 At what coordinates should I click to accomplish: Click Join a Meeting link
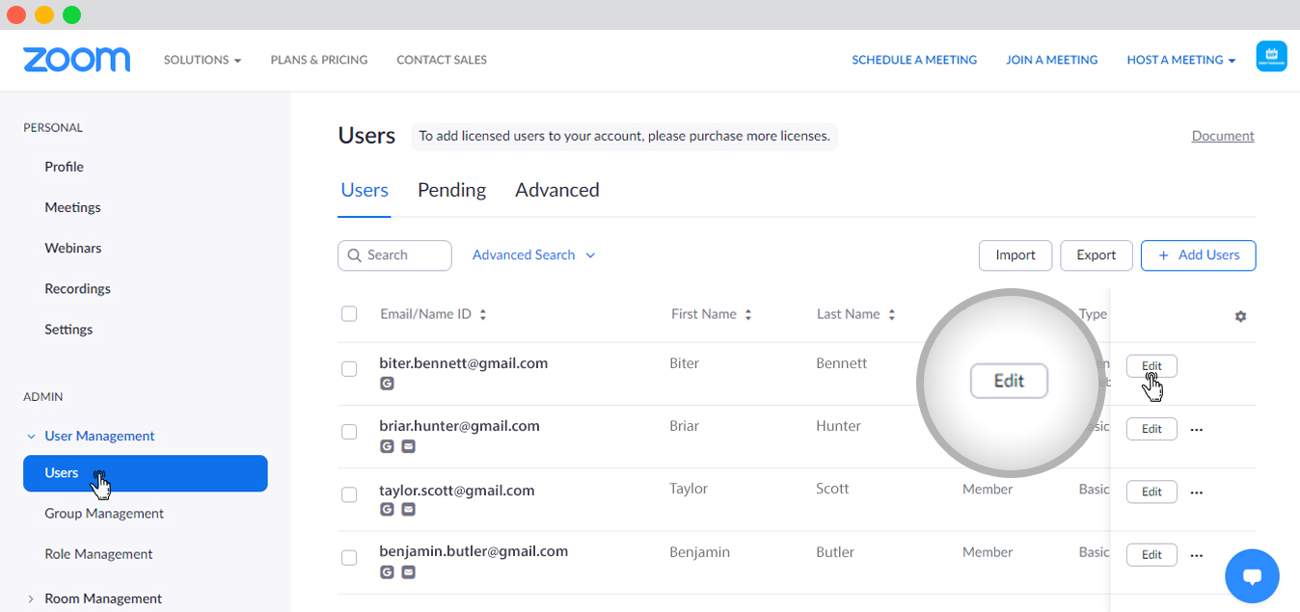point(1052,60)
